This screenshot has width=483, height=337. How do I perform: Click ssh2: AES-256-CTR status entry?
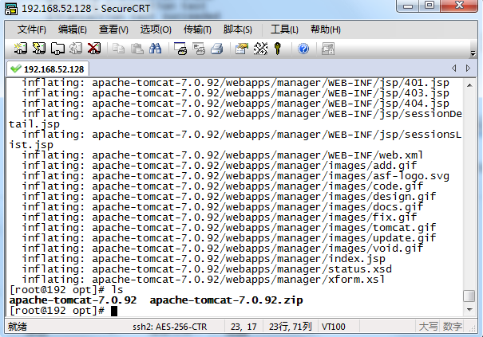click(170, 327)
